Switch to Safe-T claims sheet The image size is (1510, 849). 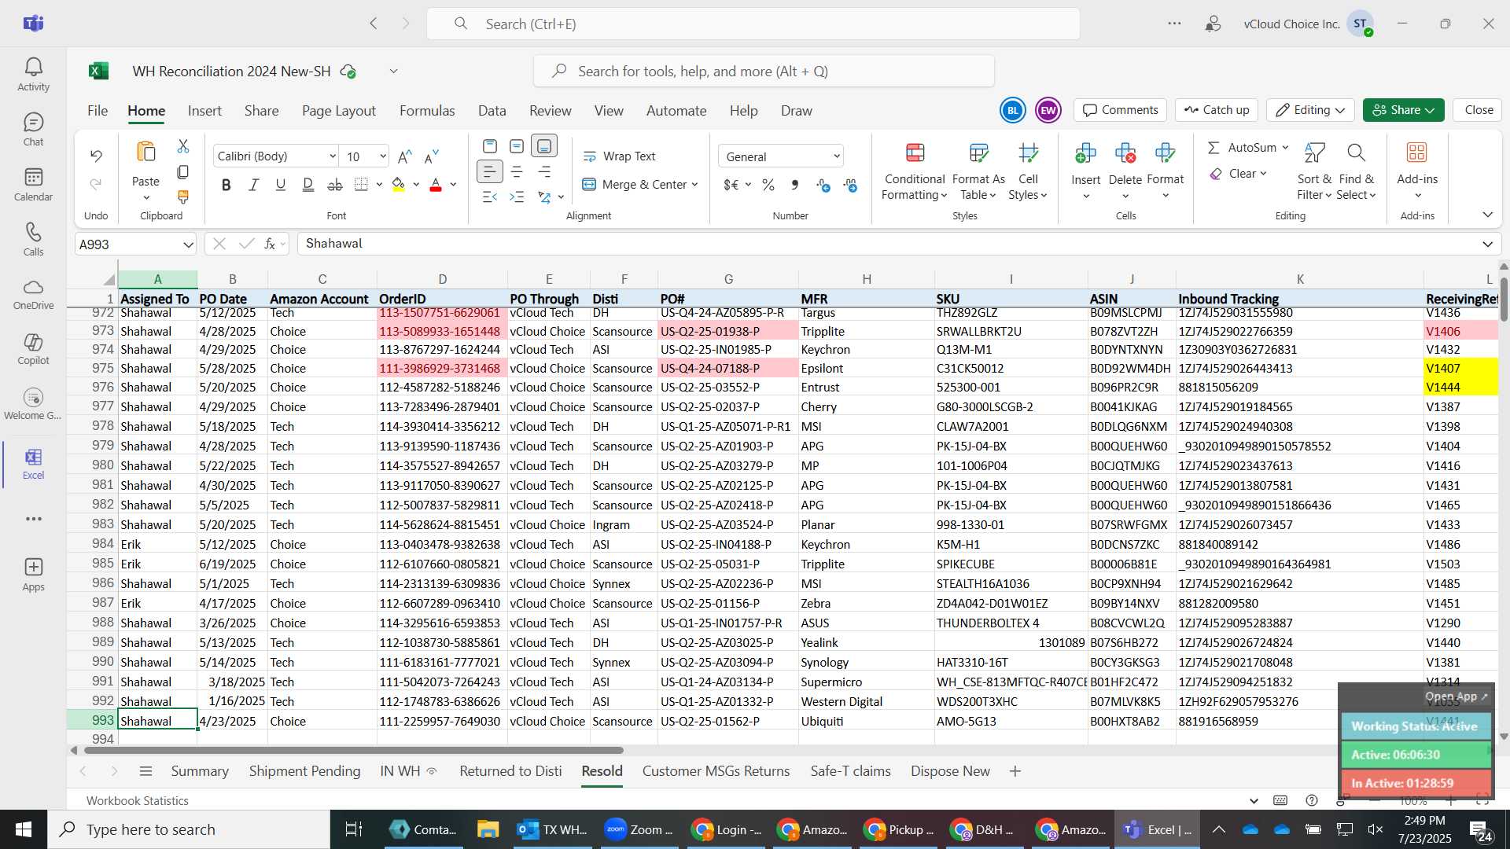[x=850, y=771]
